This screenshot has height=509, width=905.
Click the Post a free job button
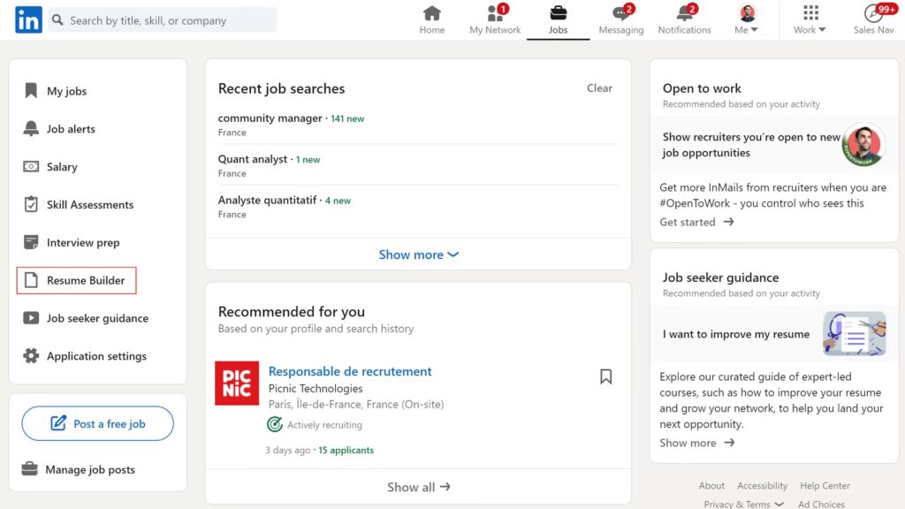pos(97,424)
